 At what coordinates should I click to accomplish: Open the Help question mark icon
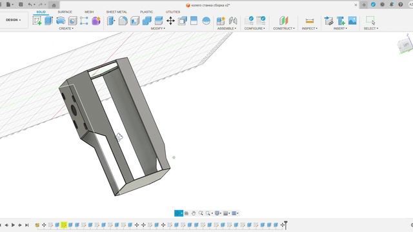pos(401,5)
